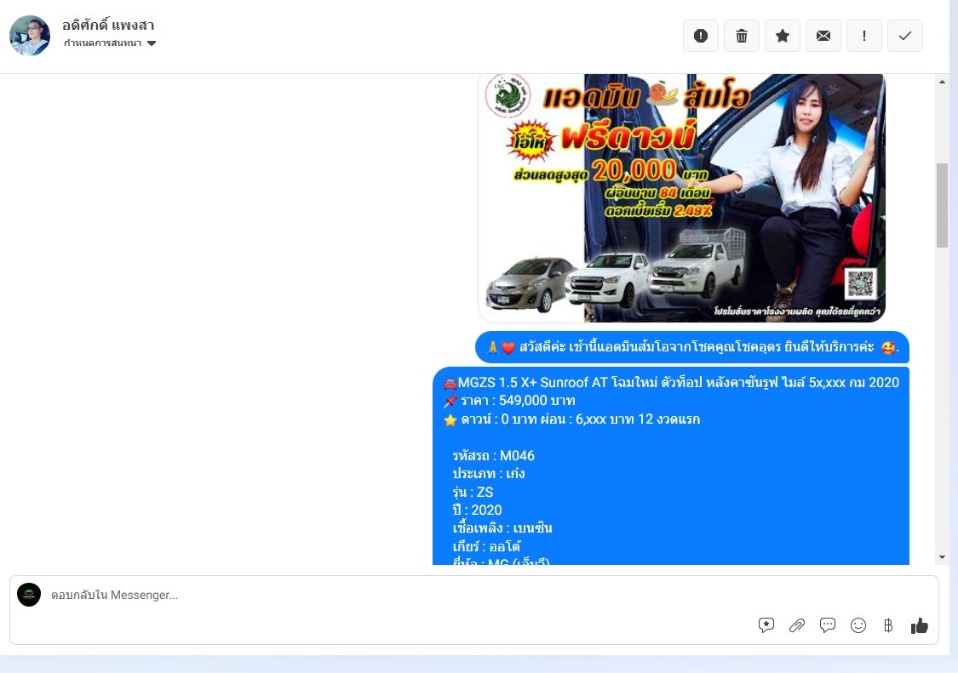Attach a file with the paperclip icon

point(797,625)
